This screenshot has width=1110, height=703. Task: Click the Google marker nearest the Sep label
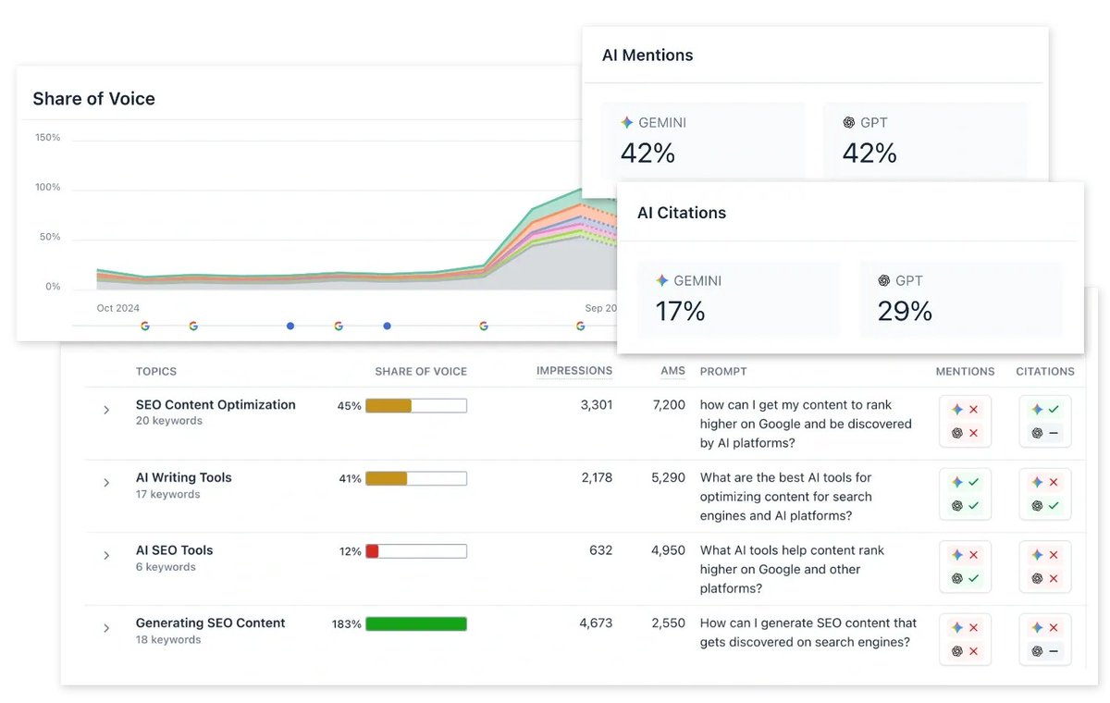coord(580,326)
